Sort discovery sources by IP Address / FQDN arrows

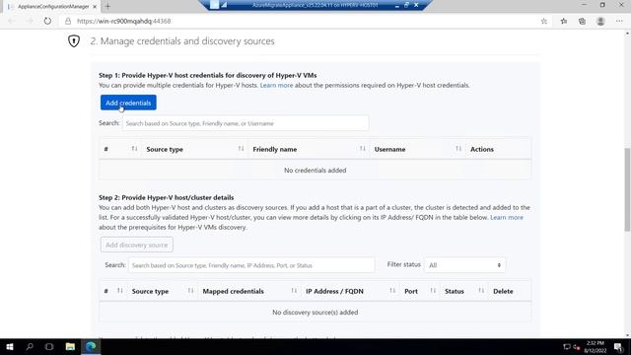click(x=392, y=291)
